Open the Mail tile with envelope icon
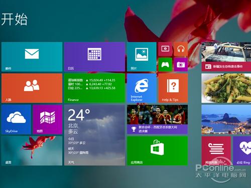The image size is (251, 188). click(32, 57)
